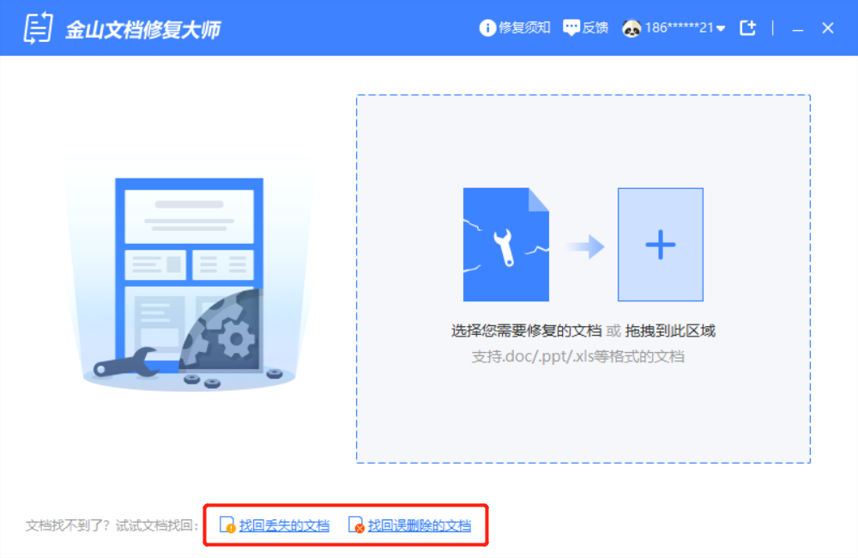Click the share/new window icon near minimize

(x=746, y=27)
